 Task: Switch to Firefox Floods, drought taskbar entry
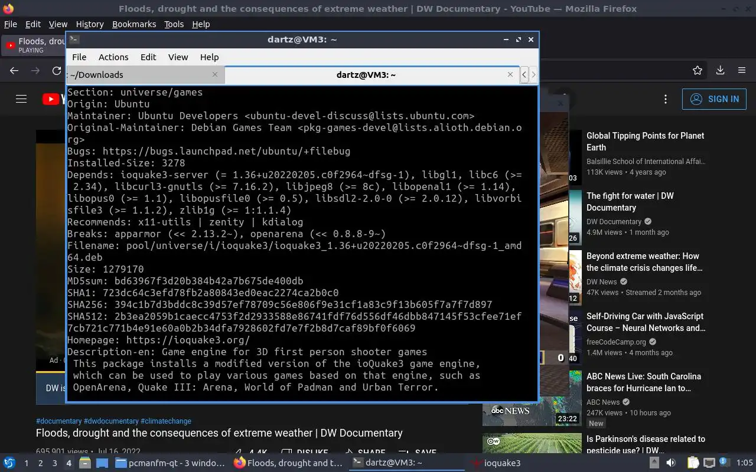[288, 463]
